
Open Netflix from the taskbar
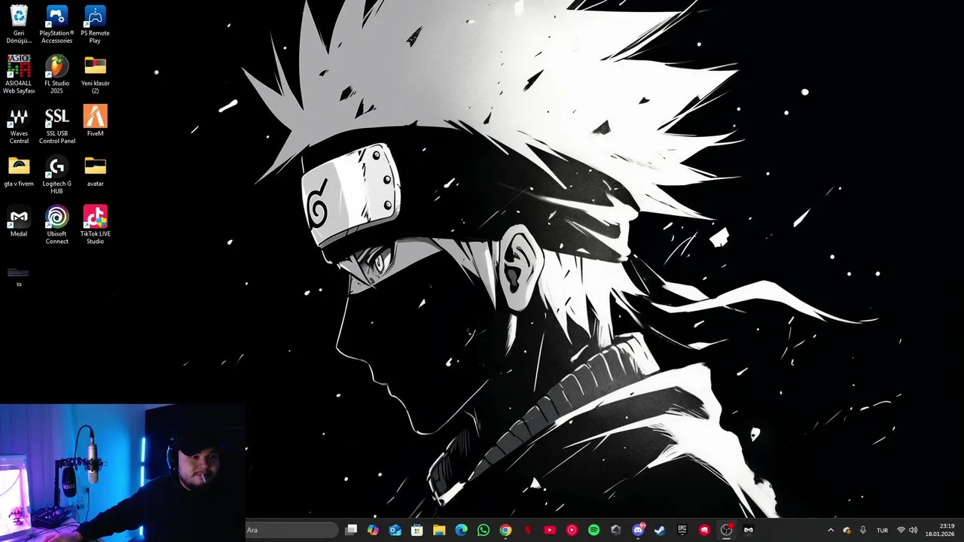527,530
